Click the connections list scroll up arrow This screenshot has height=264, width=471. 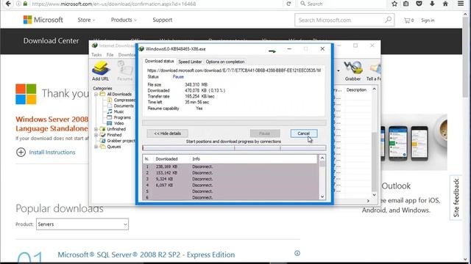pos(322,158)
